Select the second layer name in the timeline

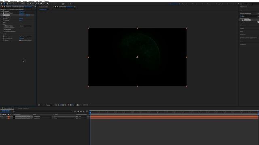(23, 118)
